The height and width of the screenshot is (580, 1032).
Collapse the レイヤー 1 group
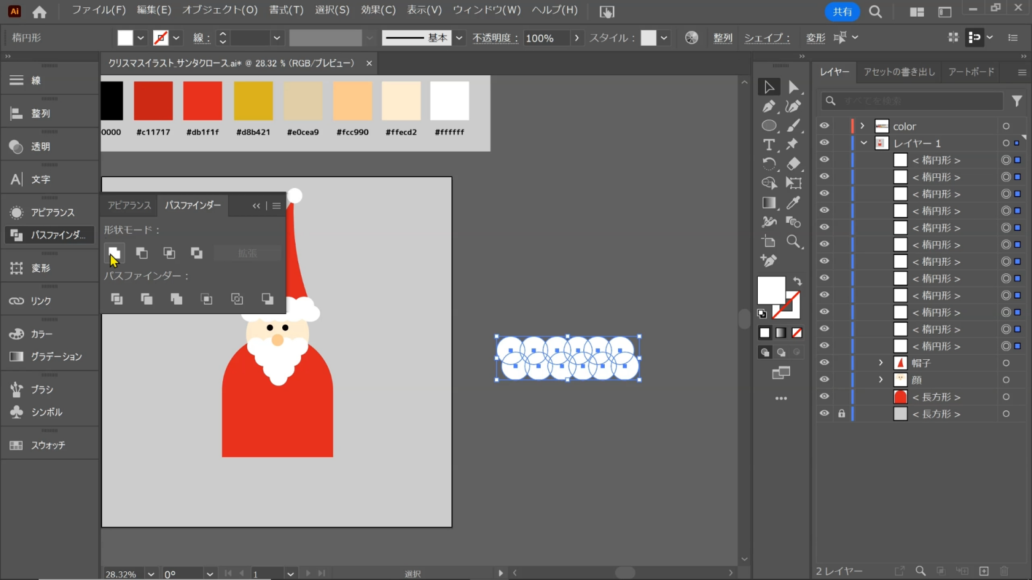(x=864, y=142)
